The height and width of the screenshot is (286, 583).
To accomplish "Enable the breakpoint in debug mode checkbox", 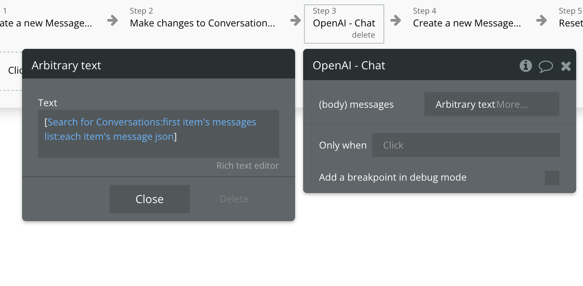I will point(552,177).
